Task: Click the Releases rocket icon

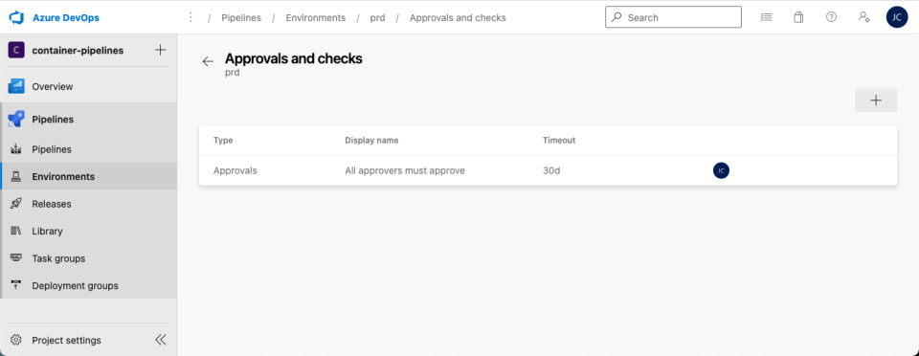Action: [16, 204]
